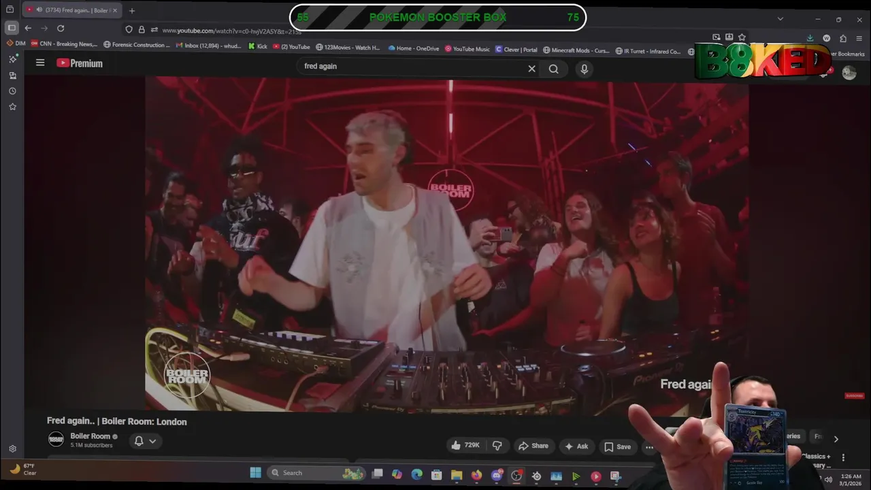Switch to the 'Fred again.. | Boiler' tab

[72, 10]
